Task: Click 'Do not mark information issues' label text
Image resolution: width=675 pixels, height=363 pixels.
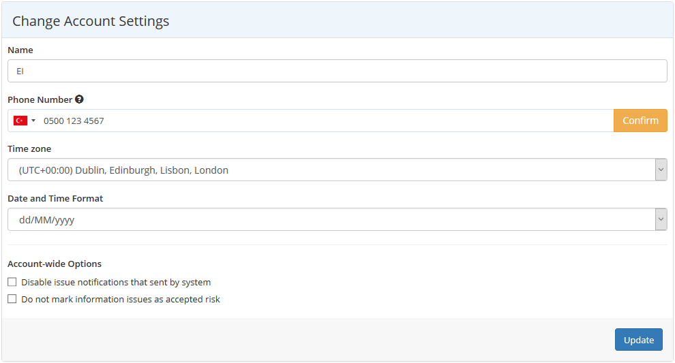Action: 121,299
